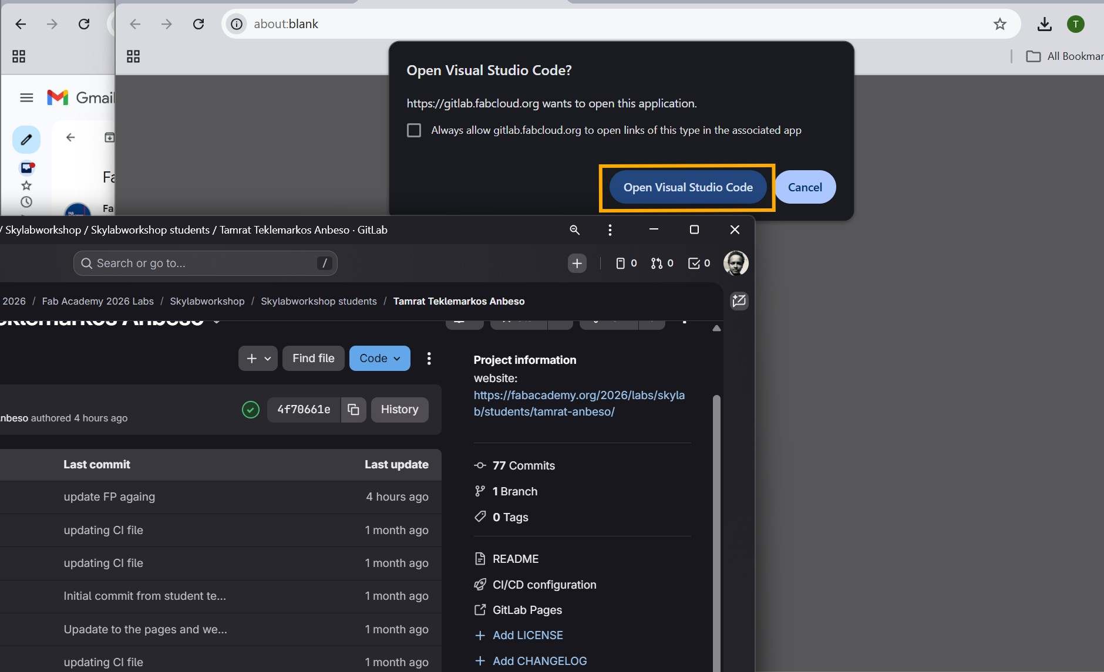Open the to-do list counter in GitLab
This screenshot has height=672, width=1104.
point(699,264)
